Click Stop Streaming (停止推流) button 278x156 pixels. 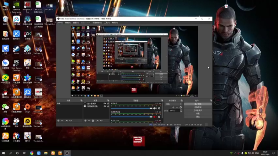pyautogui.click(x=198, y=104)
